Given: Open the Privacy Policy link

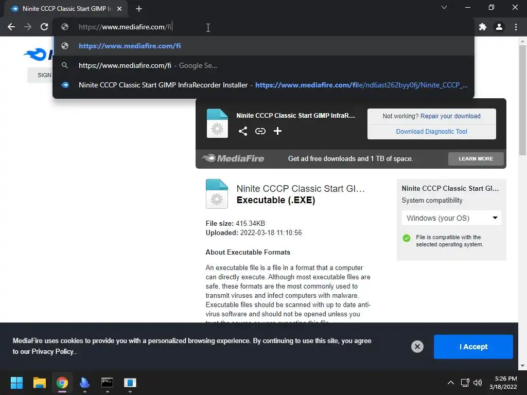Looking at the screenshot, I should point(52,352).
